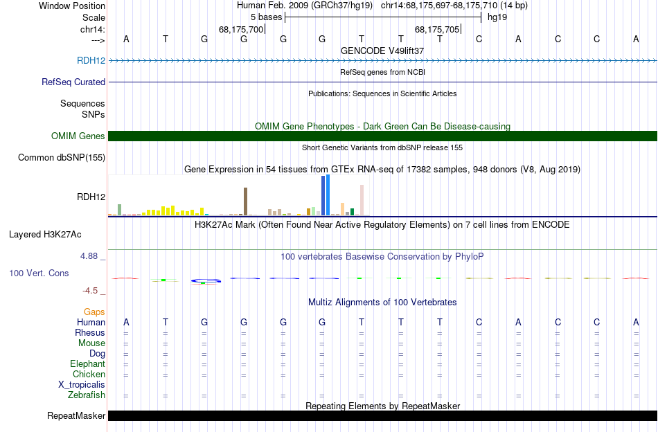
Task: Click the SNPs track label
Action: click(94, 114)
